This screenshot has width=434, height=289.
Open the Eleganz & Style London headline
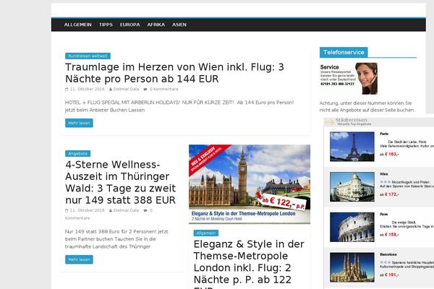249,263
